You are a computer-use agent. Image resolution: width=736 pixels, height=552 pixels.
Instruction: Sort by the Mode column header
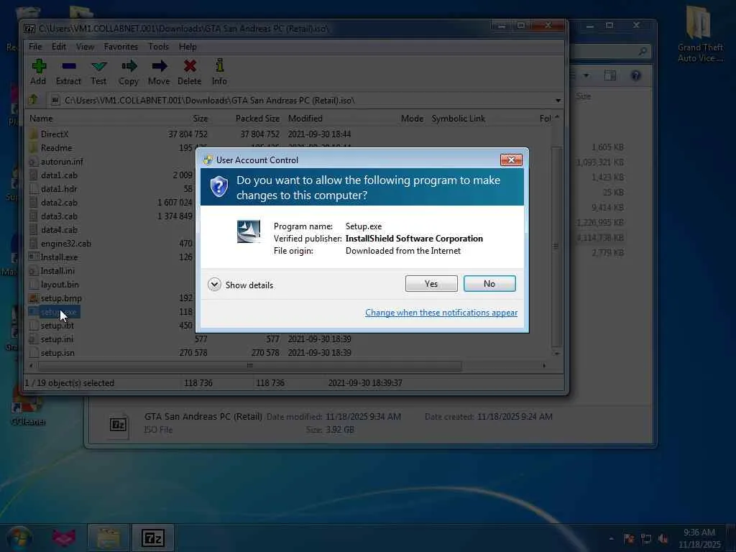click(x=412, y=119)
